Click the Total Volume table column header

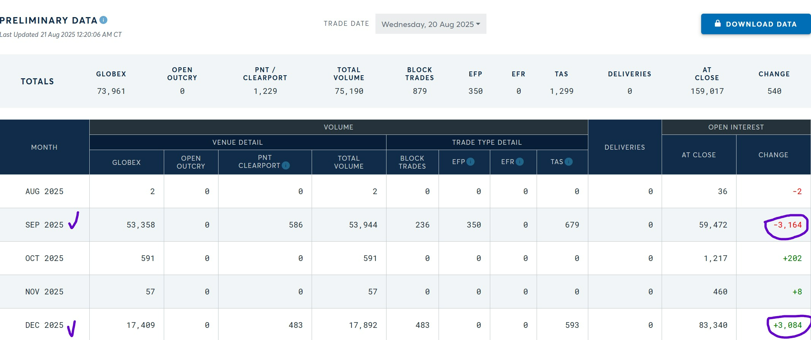click(348, 162)
